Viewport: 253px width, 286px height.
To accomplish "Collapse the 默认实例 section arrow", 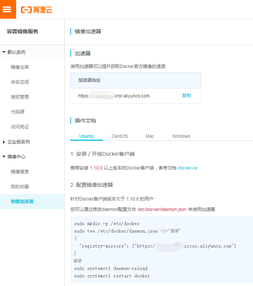I will coord(4,52).
